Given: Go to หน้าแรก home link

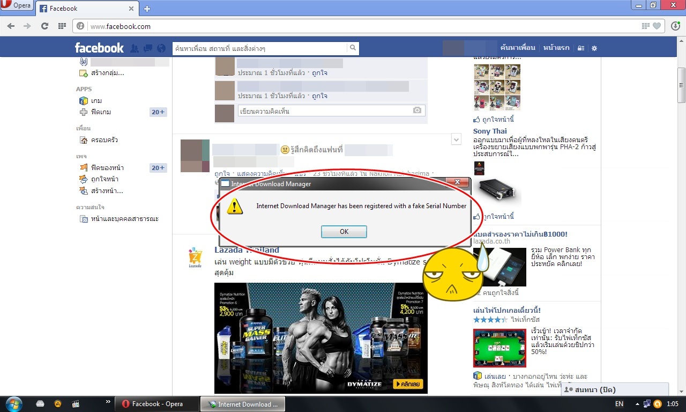Looking at the screenshot, I should pyautogui.click(x=556, y=48).
